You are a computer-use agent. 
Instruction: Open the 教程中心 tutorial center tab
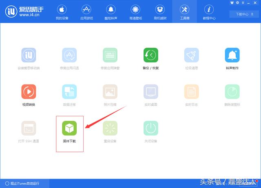click(209, 12)
